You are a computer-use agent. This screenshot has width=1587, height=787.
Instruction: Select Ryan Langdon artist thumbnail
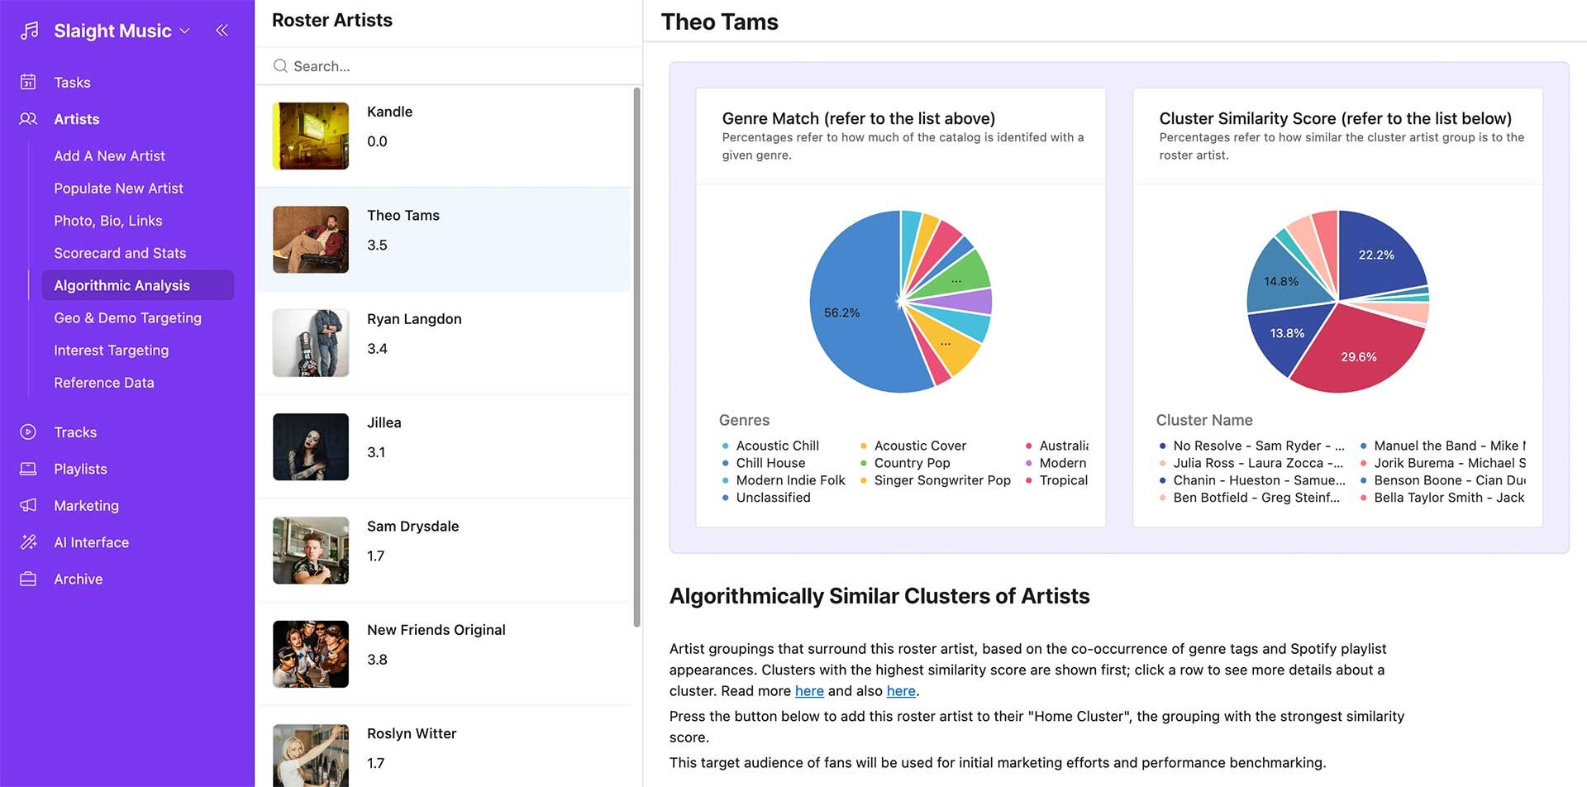pos(311,343)
